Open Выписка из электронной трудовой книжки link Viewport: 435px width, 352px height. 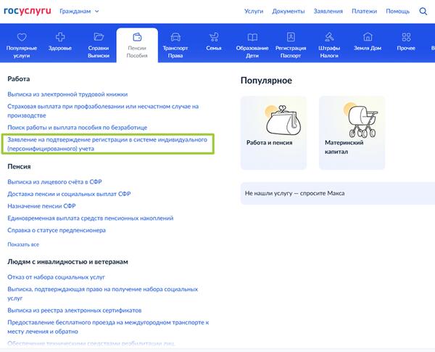[x=67, y=94]
